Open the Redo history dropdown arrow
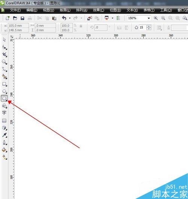Image resolution: width=188 pixels, height=199 pixels. point(81,18)
